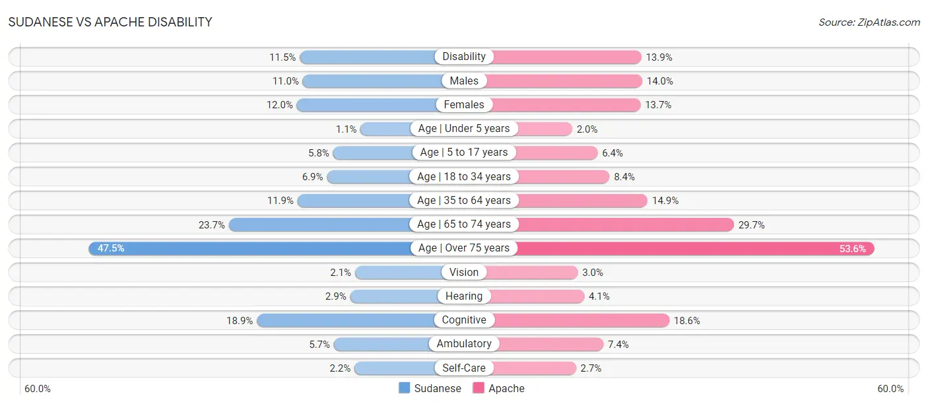Open the ZipAtlas.com source link
928x404 pixels.
[x=869, y=22]
